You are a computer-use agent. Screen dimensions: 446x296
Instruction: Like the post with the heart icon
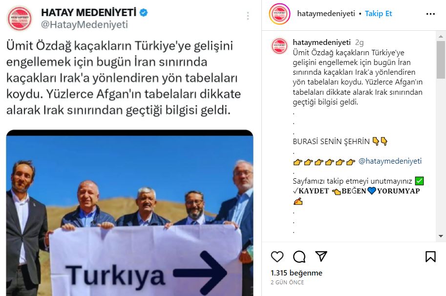point(277,256)
